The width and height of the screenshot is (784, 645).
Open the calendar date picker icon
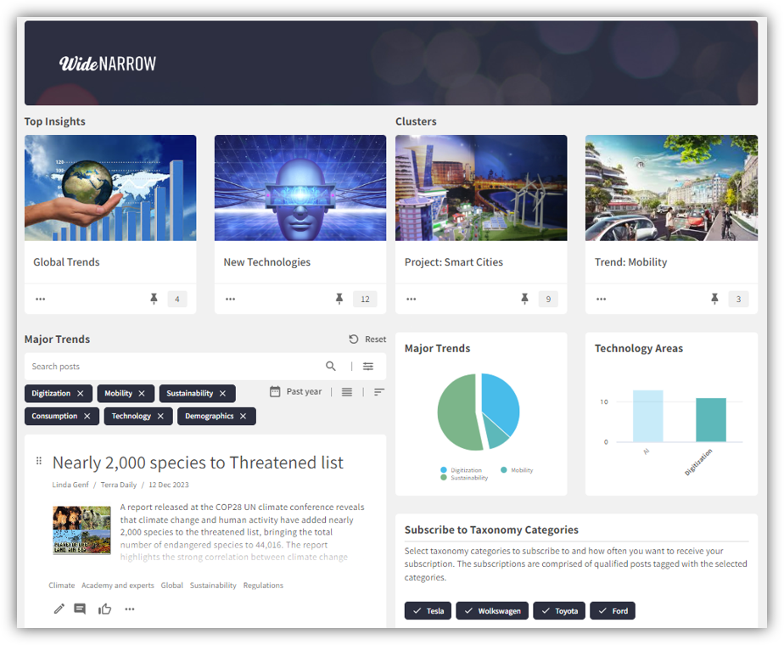[x=274, y=392]
